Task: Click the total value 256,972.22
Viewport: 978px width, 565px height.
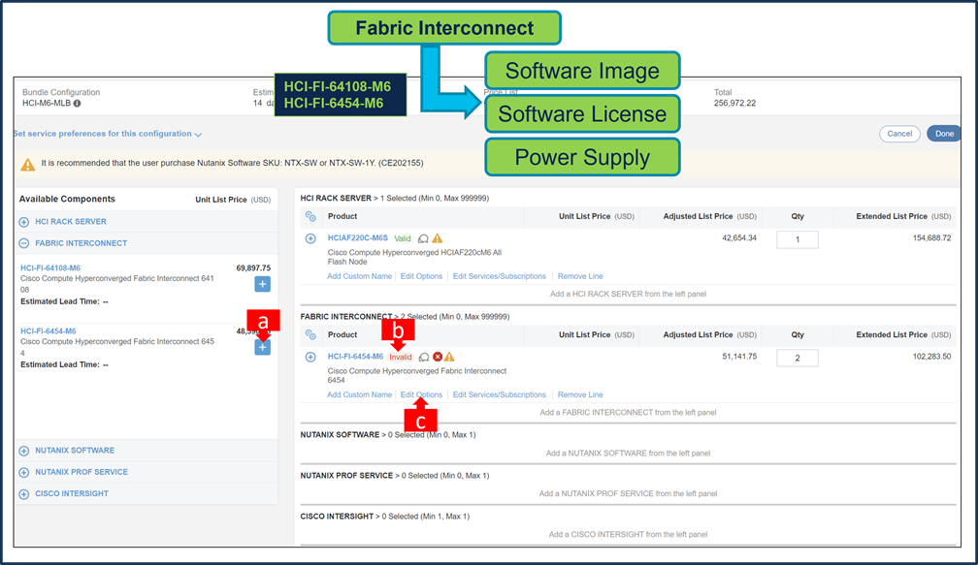Action: (734, 104)
